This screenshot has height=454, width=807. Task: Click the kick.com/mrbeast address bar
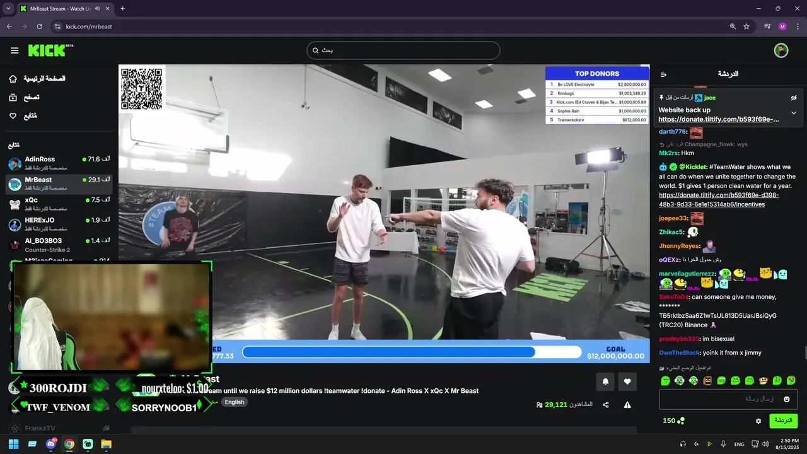391,26
